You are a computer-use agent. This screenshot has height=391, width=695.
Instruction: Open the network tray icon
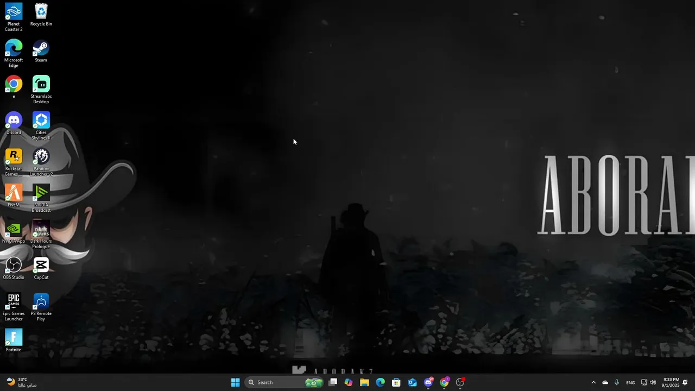(x=644, y=382)
